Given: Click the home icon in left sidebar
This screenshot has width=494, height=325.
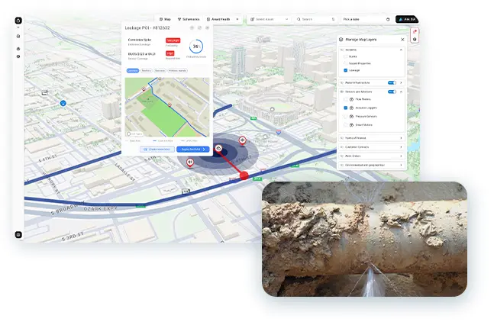Looking at the screenshot, I should pyautogui.click(x=18, y=36).
